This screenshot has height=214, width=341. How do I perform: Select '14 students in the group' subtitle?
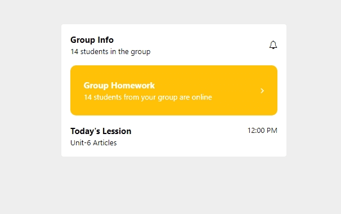click(110, 52)
